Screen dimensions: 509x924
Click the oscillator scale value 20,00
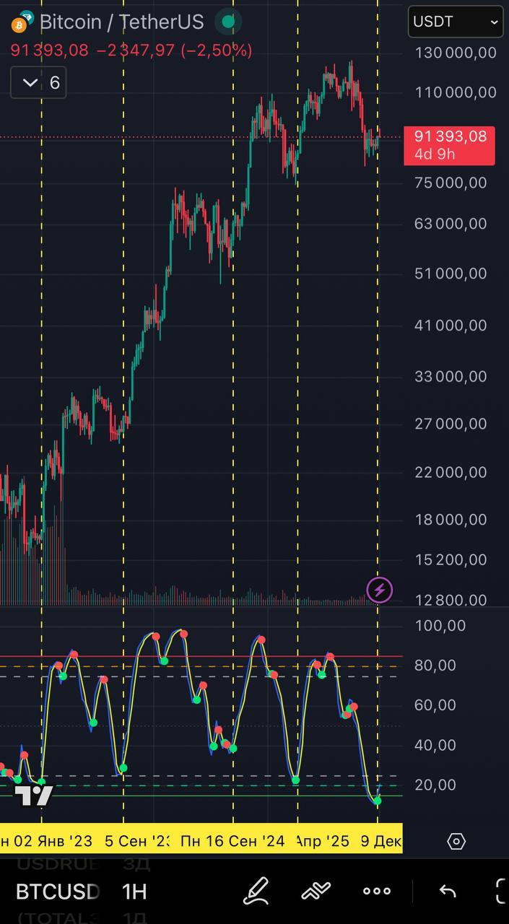pyautogui.click(x=435, y=785)
